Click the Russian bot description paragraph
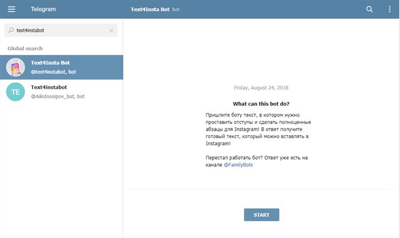 [258, 129]
